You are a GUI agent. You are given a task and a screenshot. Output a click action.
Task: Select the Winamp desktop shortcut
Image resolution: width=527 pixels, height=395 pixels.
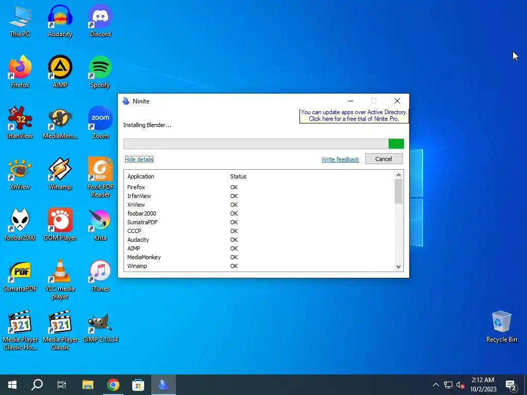coord(60,174)
